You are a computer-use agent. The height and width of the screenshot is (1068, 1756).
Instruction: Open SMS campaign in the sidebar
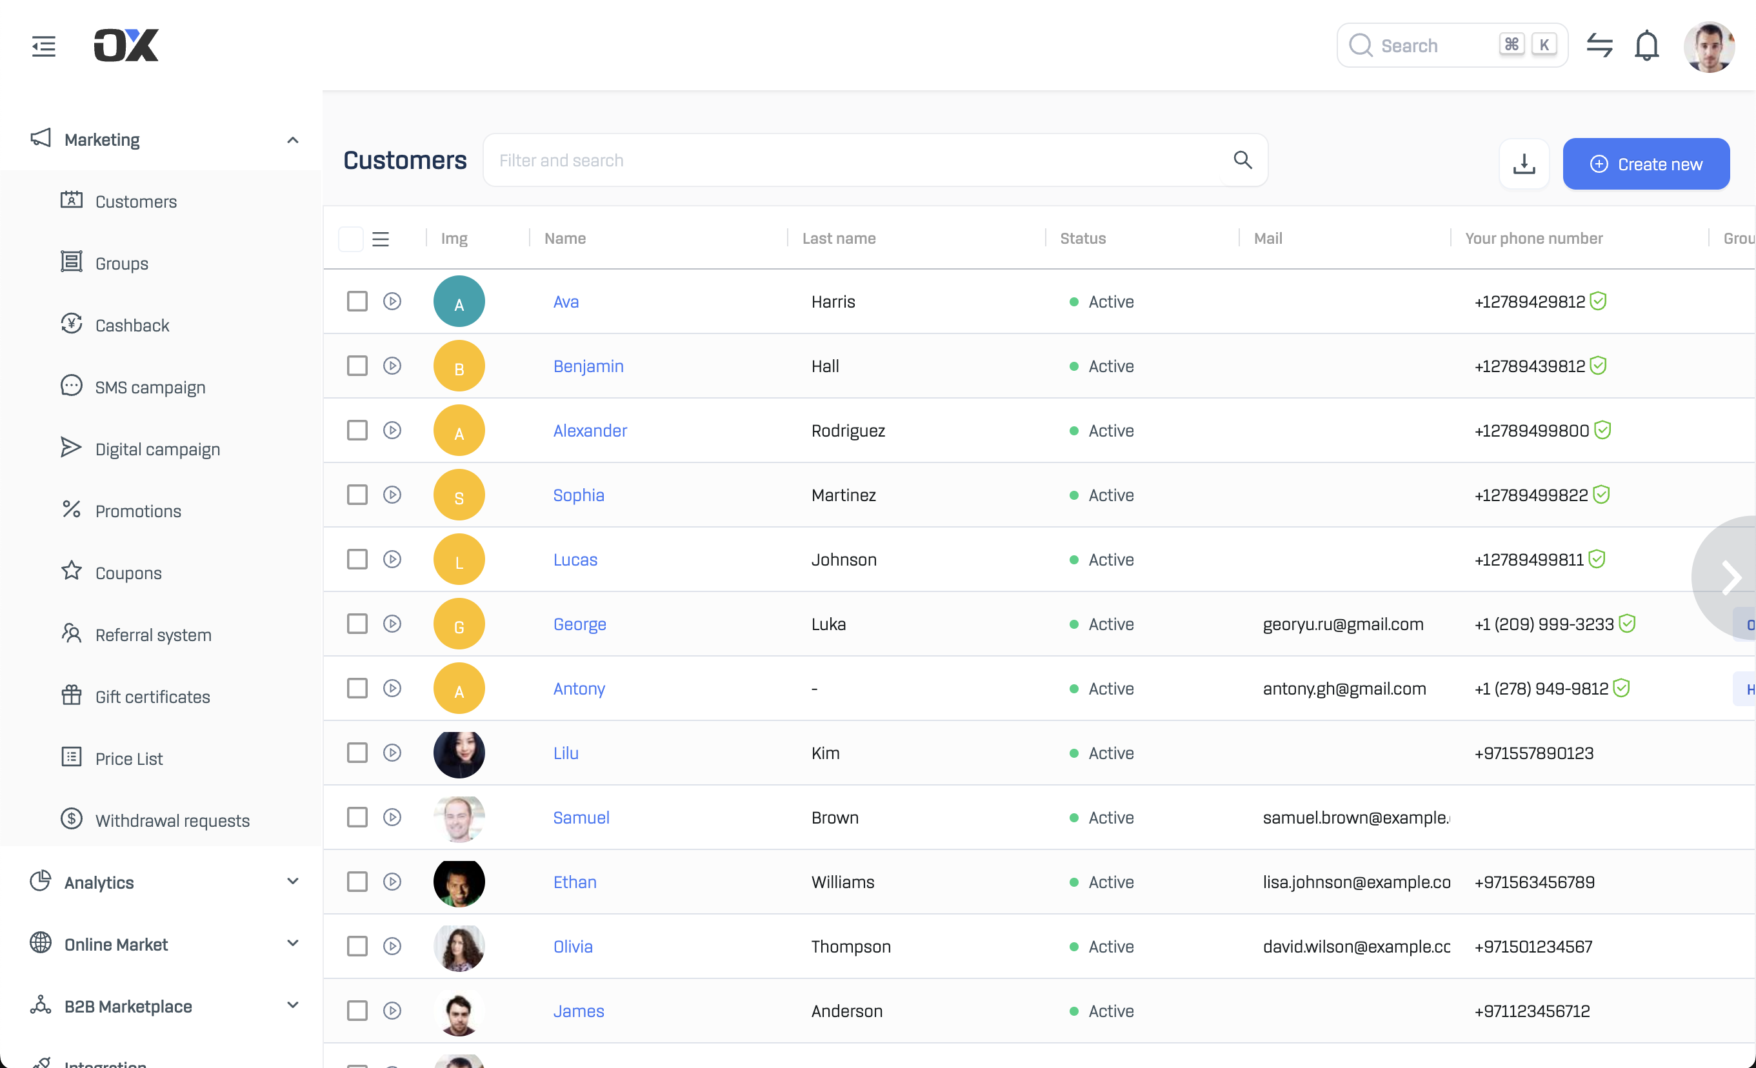click(x=150, y=388)
